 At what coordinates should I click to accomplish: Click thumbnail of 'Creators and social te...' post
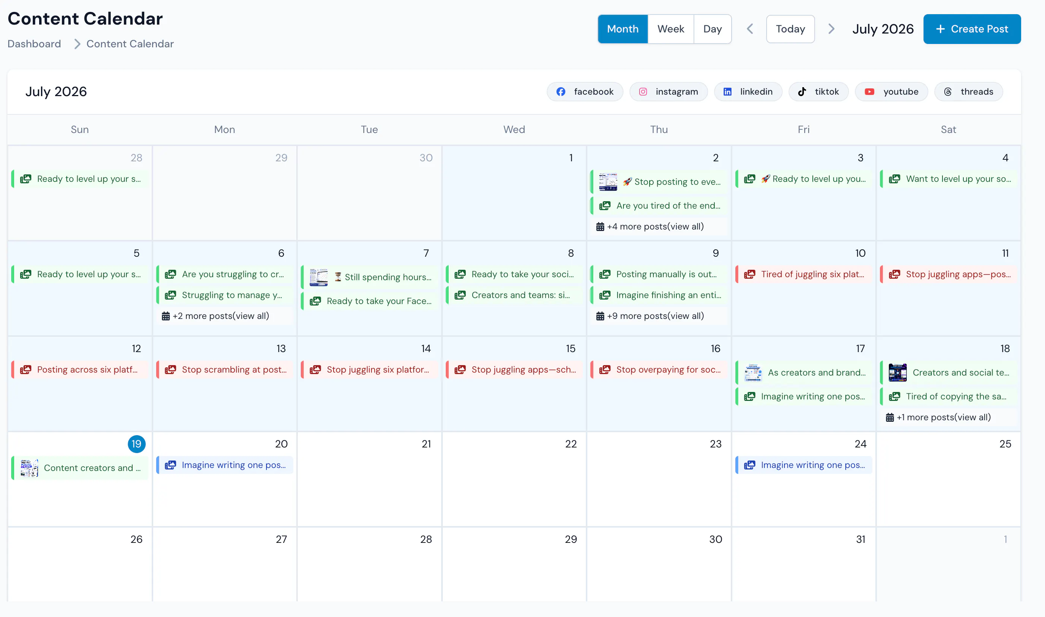tap(897, 373)
